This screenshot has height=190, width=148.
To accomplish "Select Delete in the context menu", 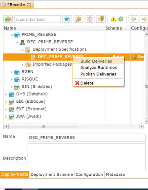I will click(x=87, y=83).
